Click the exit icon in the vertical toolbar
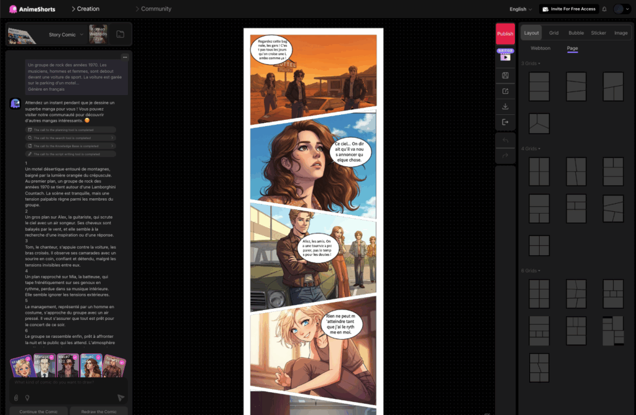 pyautogui.click(x=505, y=122)
